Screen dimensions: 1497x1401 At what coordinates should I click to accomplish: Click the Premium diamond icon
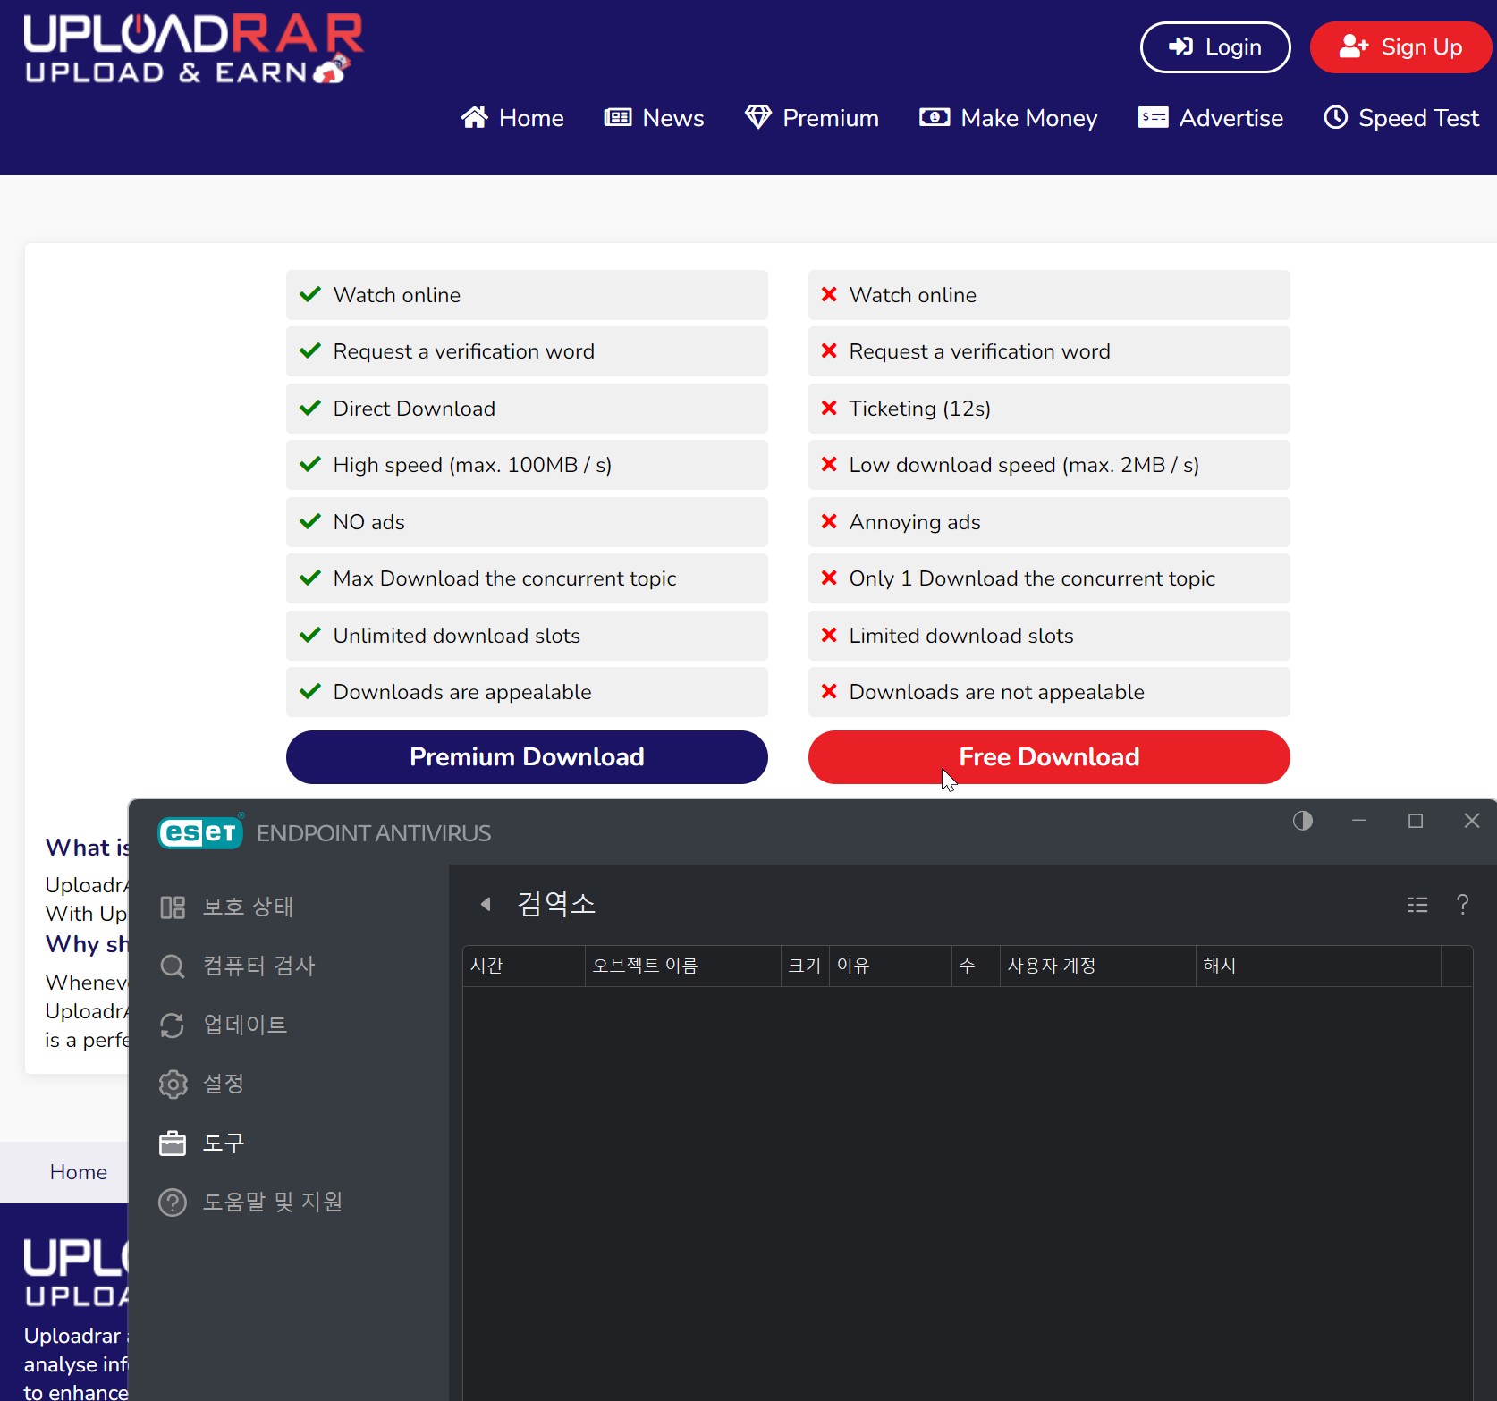coord(758,117)
